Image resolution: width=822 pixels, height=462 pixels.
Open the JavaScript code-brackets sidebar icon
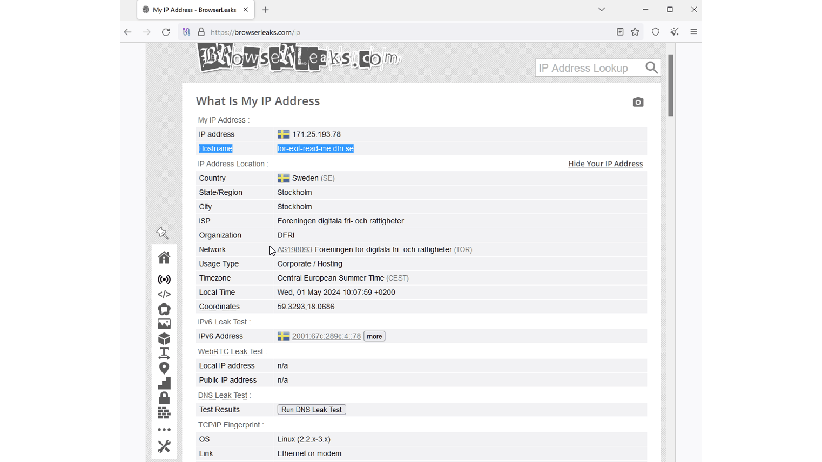tap(164, 294)
